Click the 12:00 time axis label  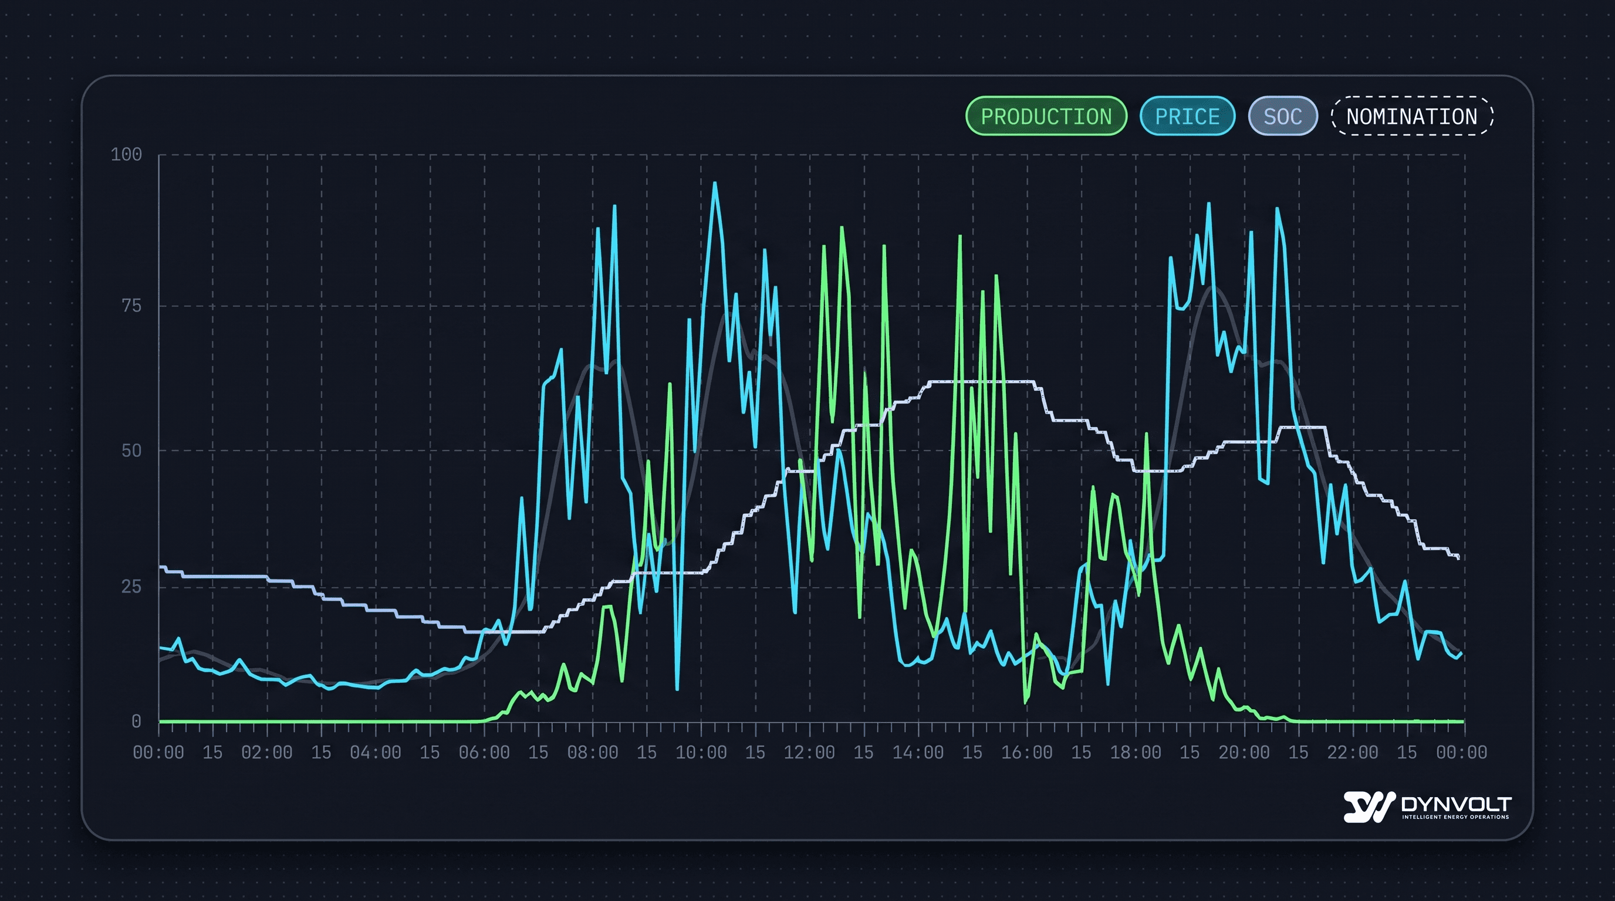pyautogui.click(x=809, y=753)
